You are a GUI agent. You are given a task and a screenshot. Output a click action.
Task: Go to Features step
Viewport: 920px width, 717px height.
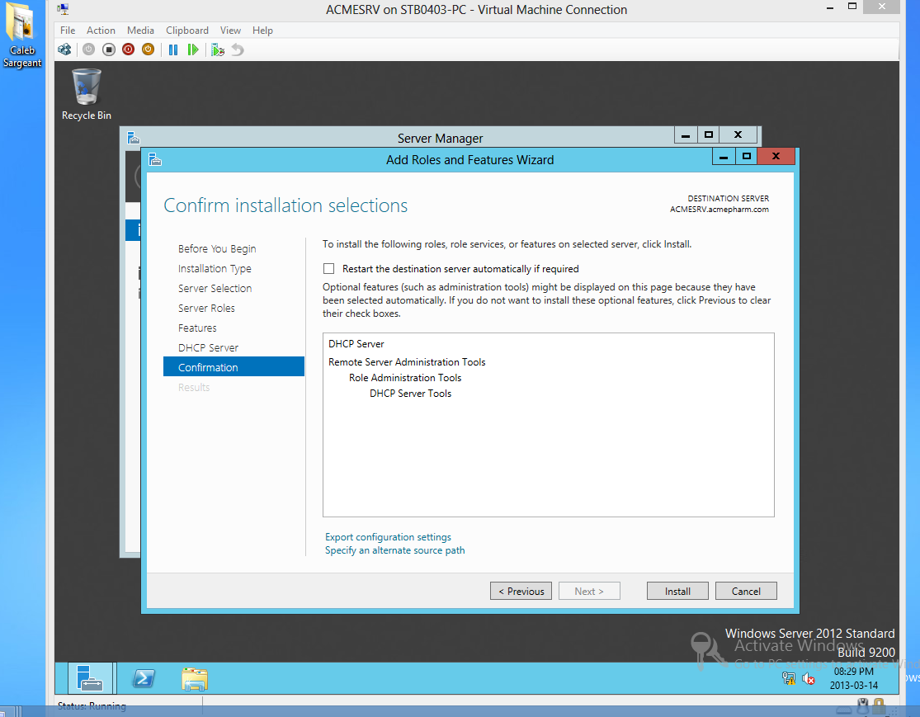[197, 328]
